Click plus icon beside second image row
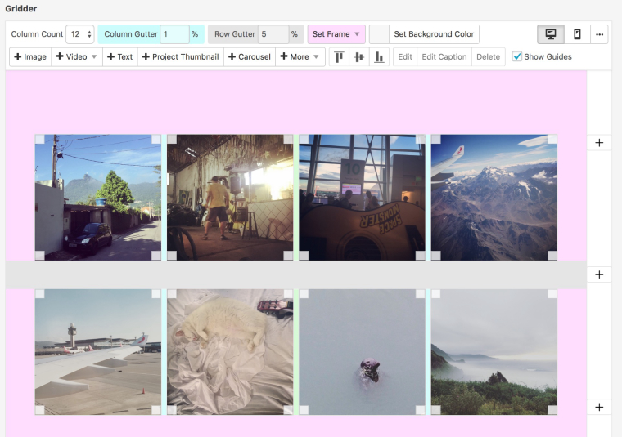The height and width of the screenshot is (437, 622). point(599,407)
